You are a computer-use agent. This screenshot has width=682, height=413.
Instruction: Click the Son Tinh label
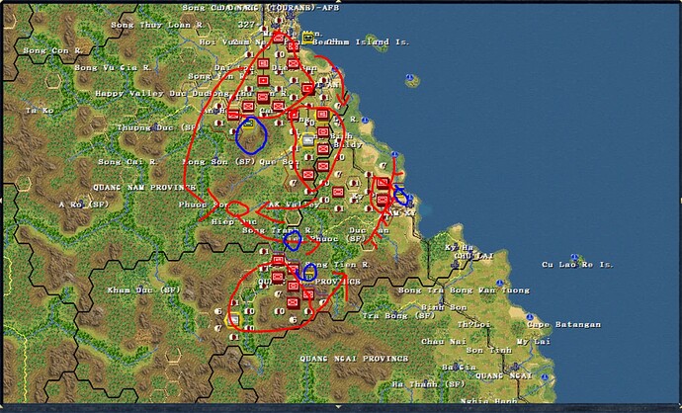pos(489,350)
